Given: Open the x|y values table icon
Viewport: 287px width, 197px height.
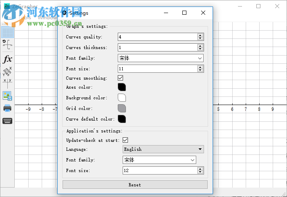Looking at the screenshot, I should pyautogui.click(x=7, y=83).
